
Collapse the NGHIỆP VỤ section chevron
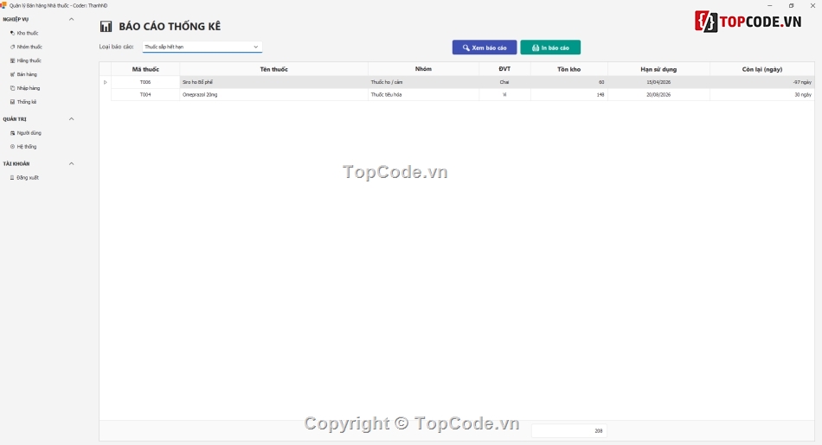click(x=72, y=19)
